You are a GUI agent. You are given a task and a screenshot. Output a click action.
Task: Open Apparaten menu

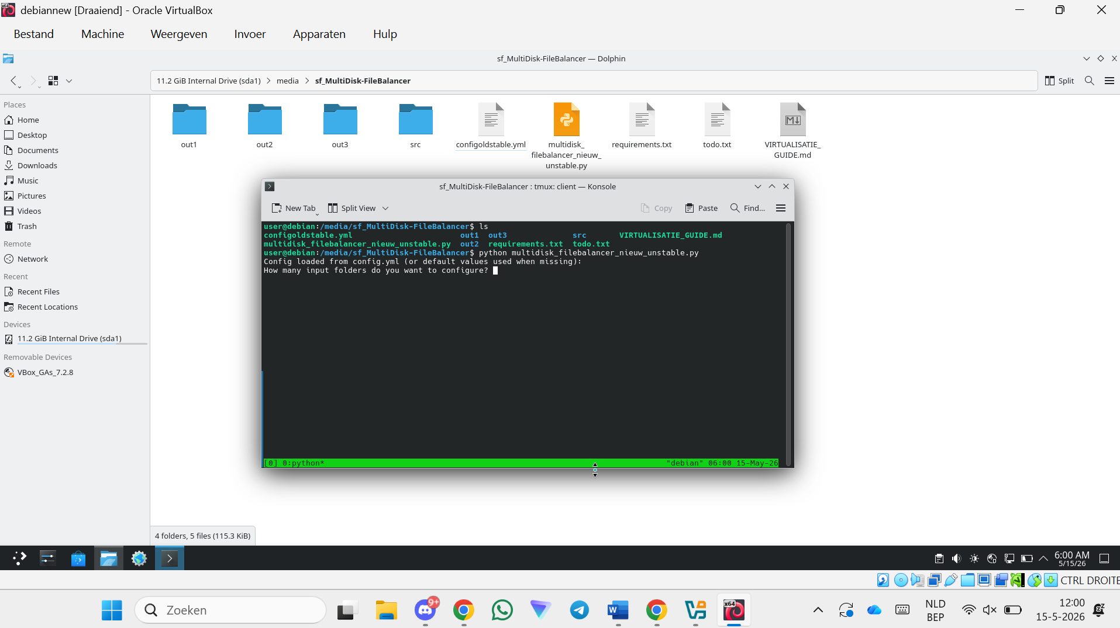(319, 34)
